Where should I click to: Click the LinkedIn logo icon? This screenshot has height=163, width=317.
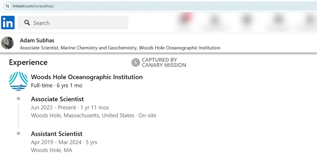click(x=8, y=23)
